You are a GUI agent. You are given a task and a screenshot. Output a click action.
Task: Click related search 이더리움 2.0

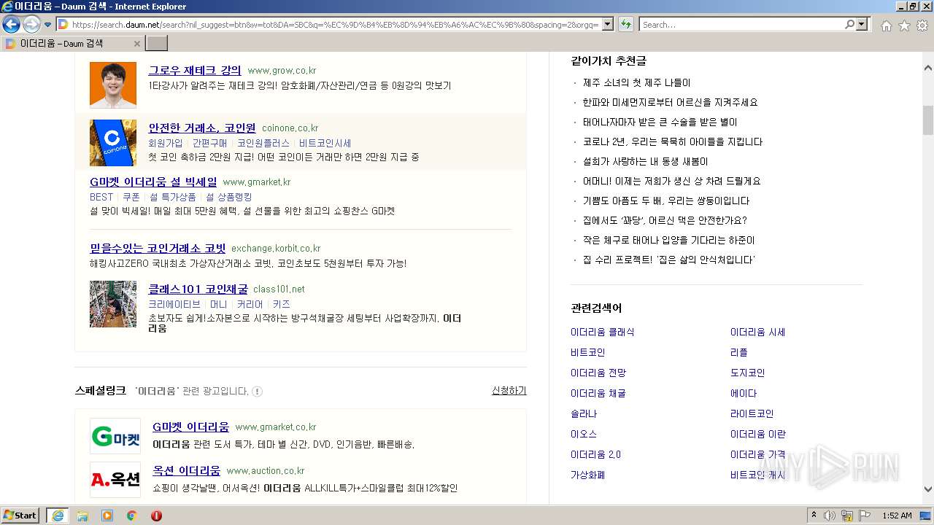595,455
